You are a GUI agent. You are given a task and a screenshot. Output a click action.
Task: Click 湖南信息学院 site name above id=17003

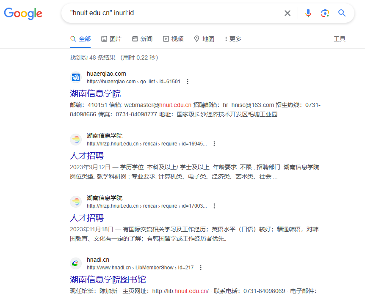[105, 198]
